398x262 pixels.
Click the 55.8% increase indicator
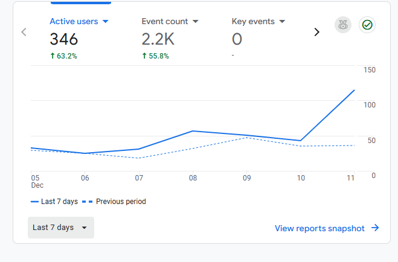[x=156, y=56]
